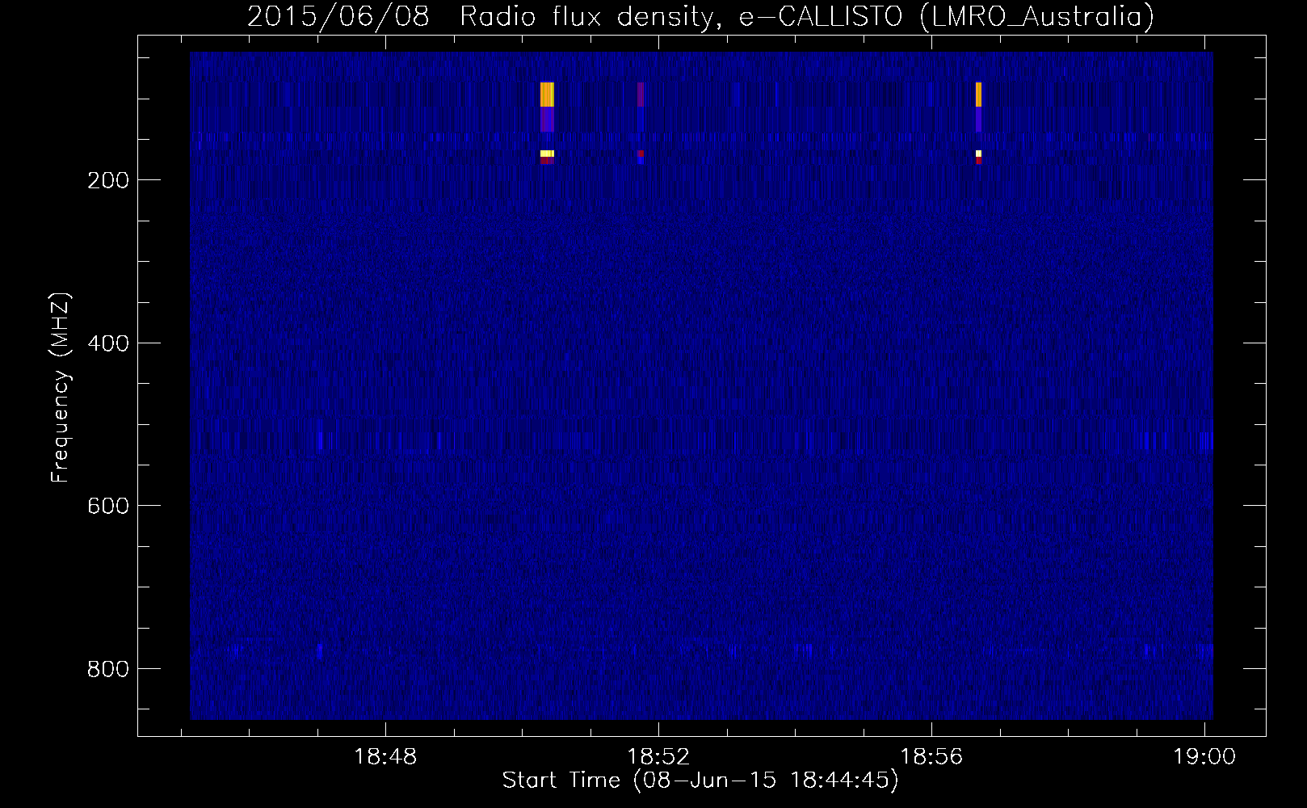Select the "Frequency (MHZ)" axis label
This screenshot has width=1307, height=808.
pyautogui.click(x=61, y=388)
